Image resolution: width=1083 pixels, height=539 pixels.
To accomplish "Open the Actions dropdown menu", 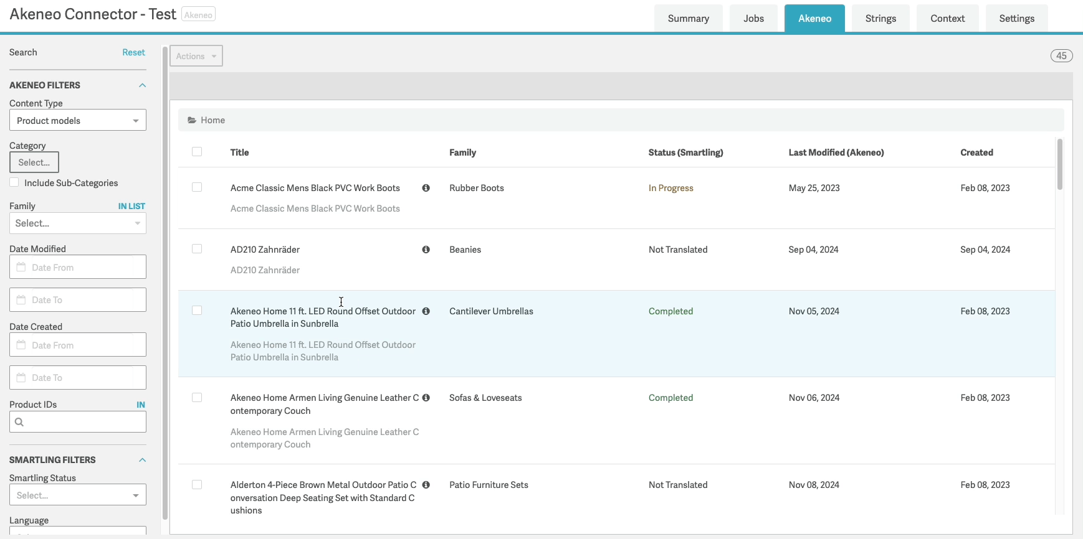I will pos(196,56).
